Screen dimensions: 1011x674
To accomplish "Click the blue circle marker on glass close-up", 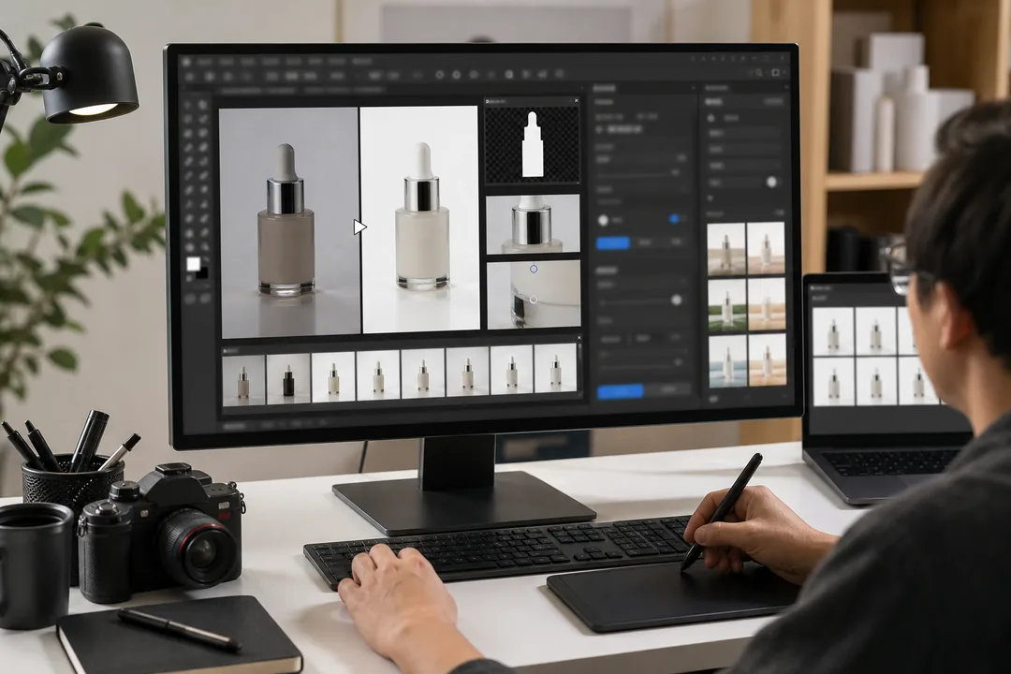I will [534, 269].
